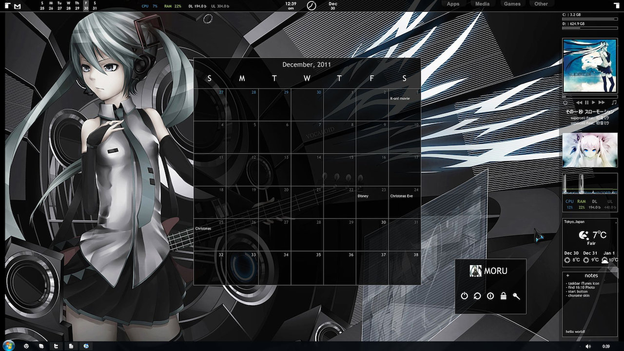The height and width of the screenshot is (351, 624).
Task: Click the analog clock icon in top bar
Action: coord(312,6)
